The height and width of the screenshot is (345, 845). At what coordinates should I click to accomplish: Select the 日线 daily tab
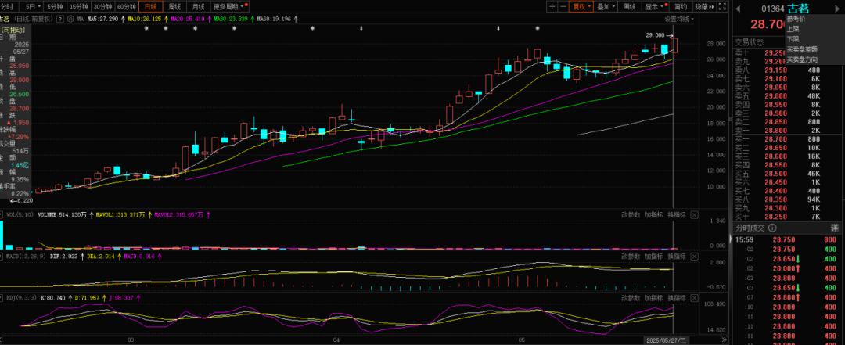[x=150, y=6]
